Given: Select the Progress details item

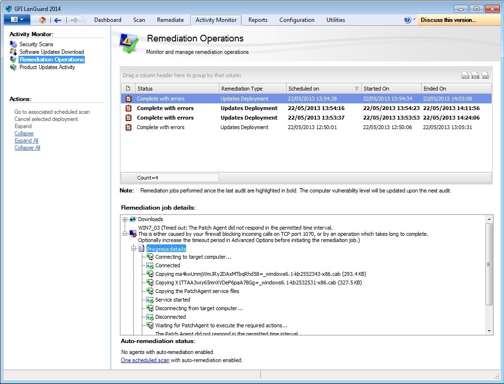Looking at the screenshot, I should tap(166, 249).
